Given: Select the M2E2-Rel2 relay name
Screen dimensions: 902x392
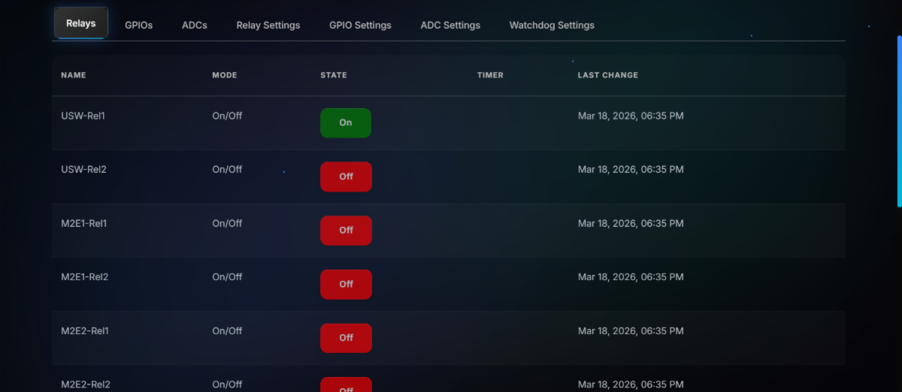Looking at the screenshot, I should click(86, 384).
